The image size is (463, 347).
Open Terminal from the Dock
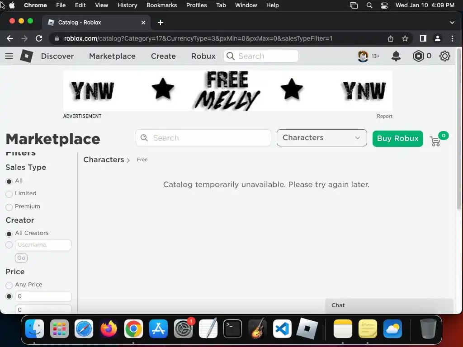pyautogui.click(x=233, y=329)
